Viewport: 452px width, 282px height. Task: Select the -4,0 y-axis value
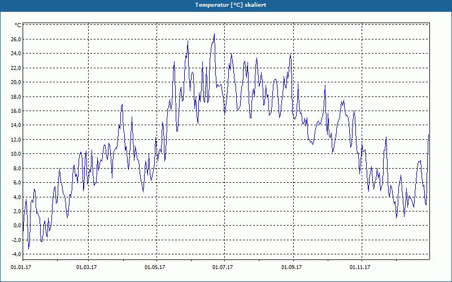click(x=16, y=254)
